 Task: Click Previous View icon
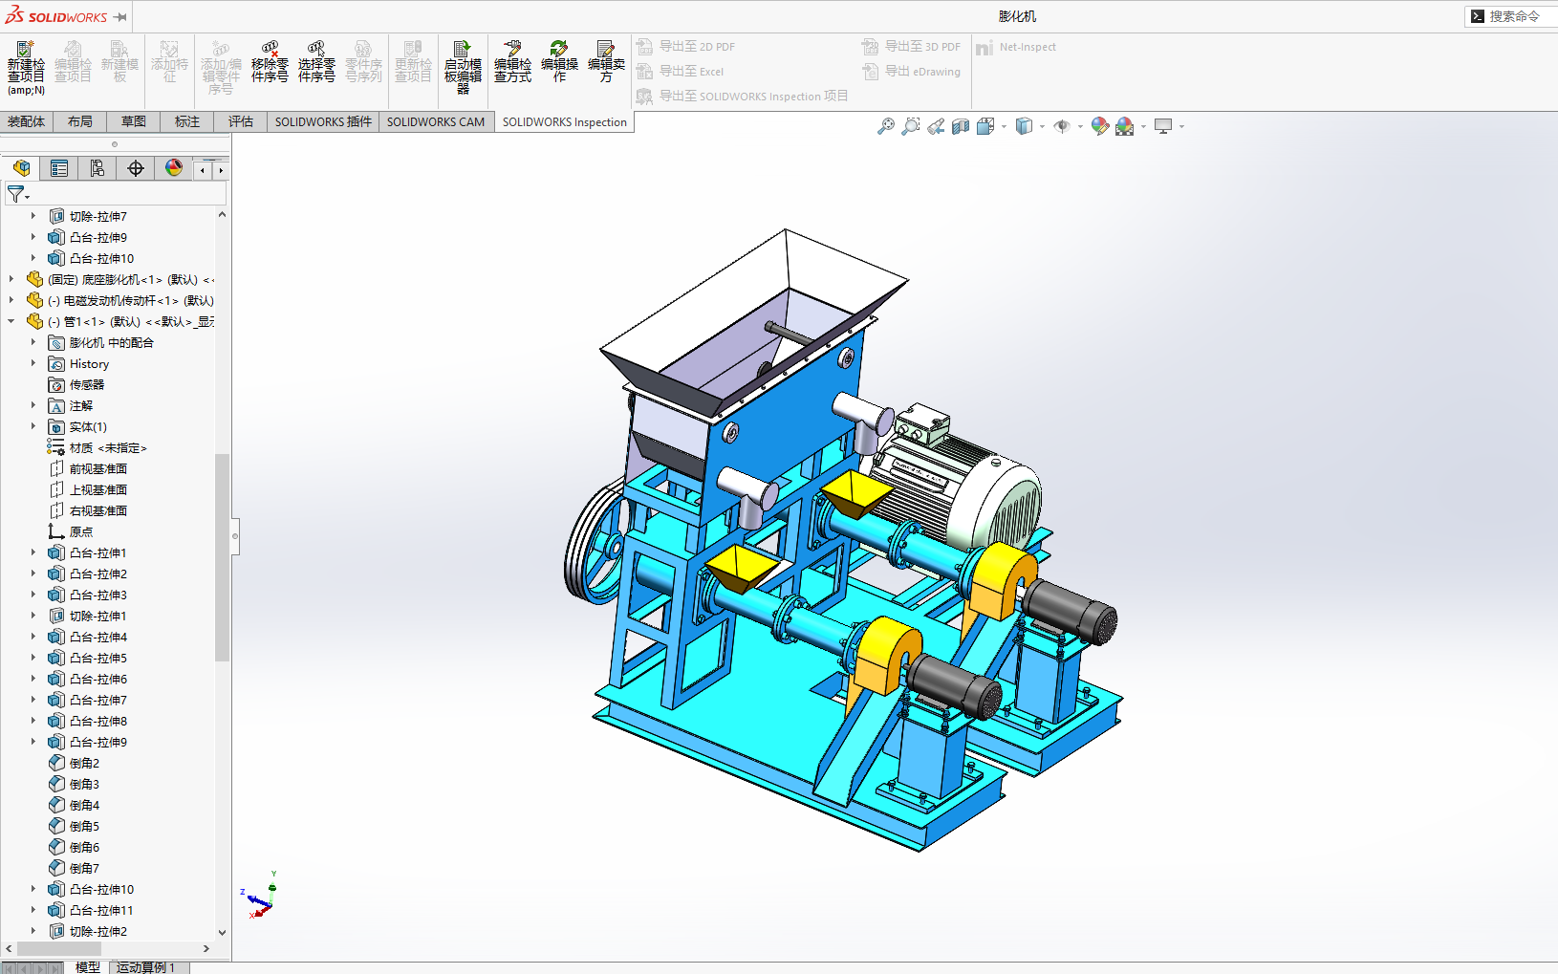point(936,126)
